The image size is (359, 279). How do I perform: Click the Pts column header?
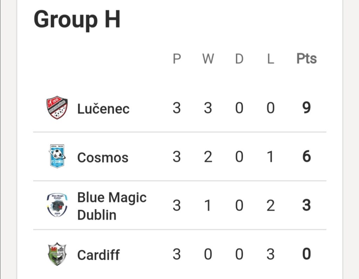[x=306, y=58]
